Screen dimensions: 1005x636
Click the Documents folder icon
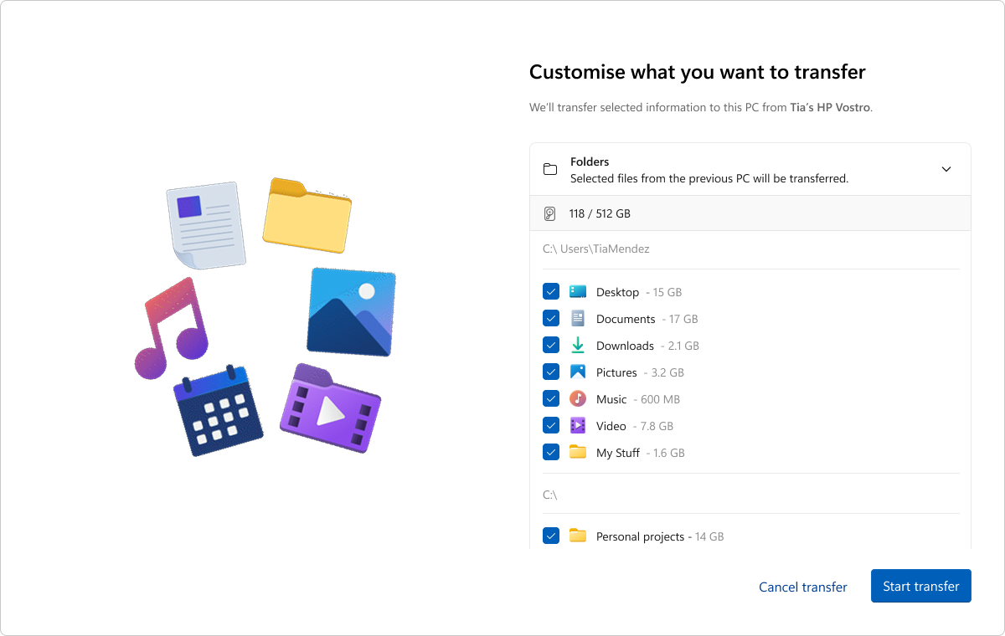click(578, 319)
